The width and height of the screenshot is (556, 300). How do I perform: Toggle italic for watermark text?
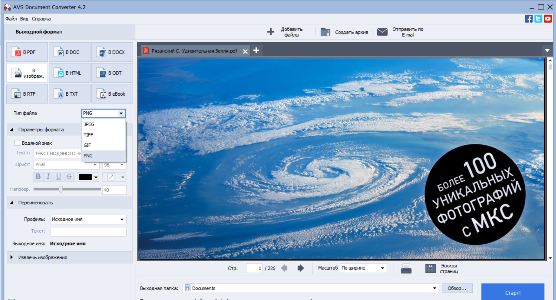tap(48, 177)
